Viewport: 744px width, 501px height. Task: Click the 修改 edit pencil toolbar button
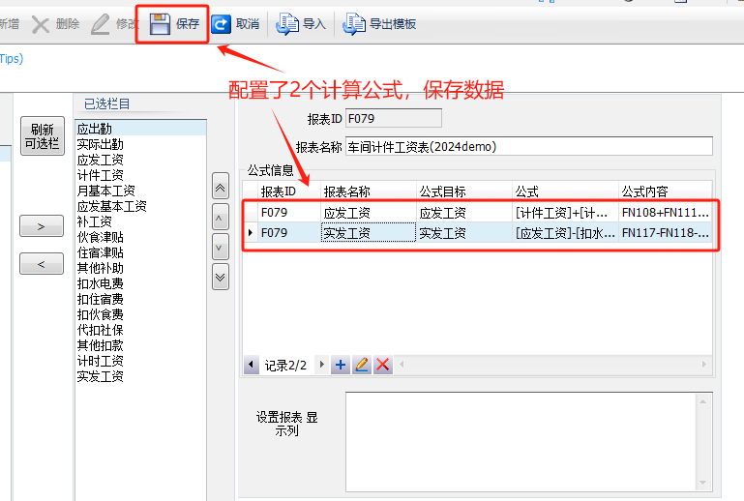coord(114,24)
